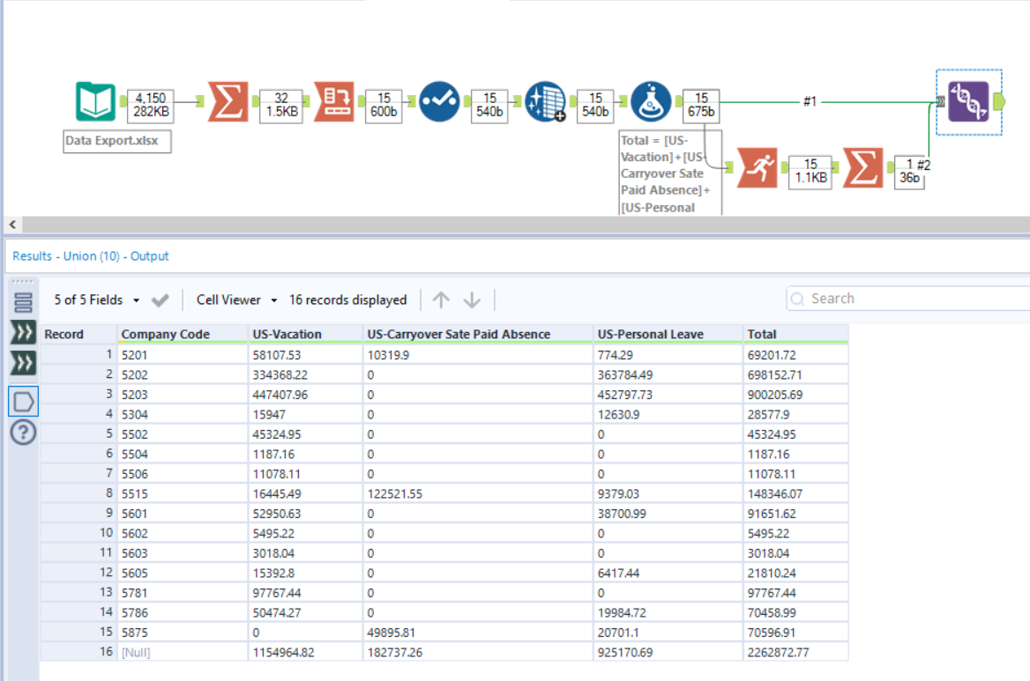This screenshot has height=681, width=1030.
Task: Click the second Summarize tool before output #2
Action: (862, 167)
